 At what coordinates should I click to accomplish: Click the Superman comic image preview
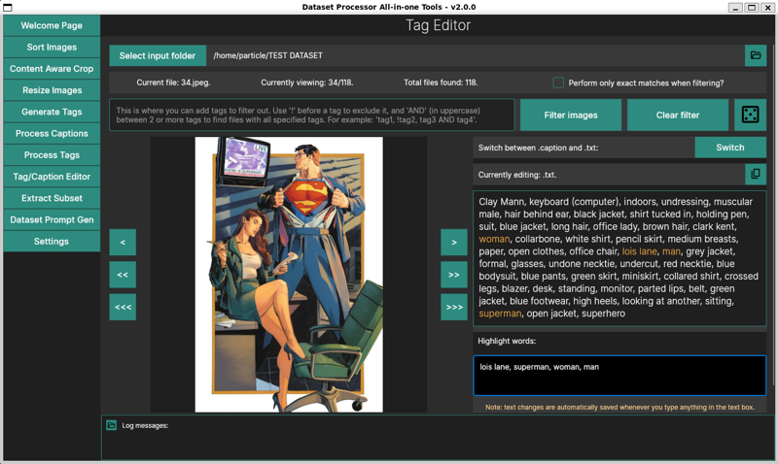pos(289,275)
